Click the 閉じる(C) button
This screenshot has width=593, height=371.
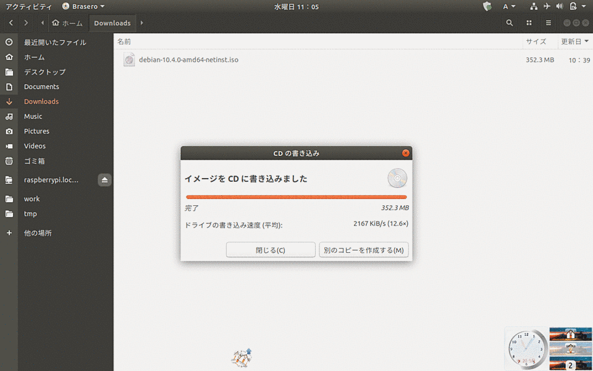coord(271,250)
